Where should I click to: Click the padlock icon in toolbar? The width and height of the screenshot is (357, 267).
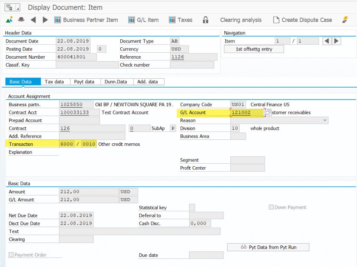point(205,20)
